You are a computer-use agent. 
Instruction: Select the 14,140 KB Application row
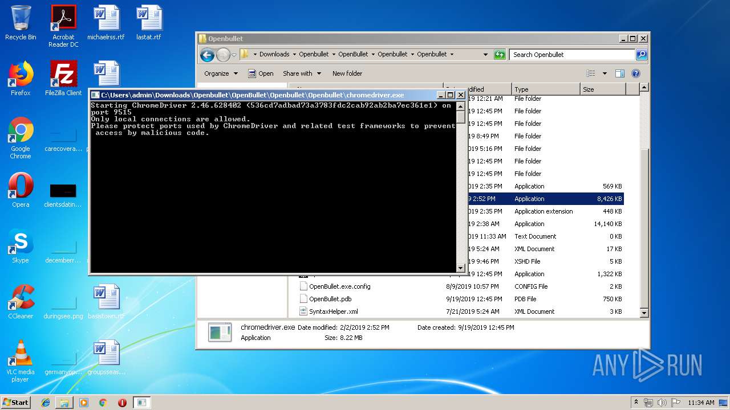pyautogui.click(x=546, y=224)
